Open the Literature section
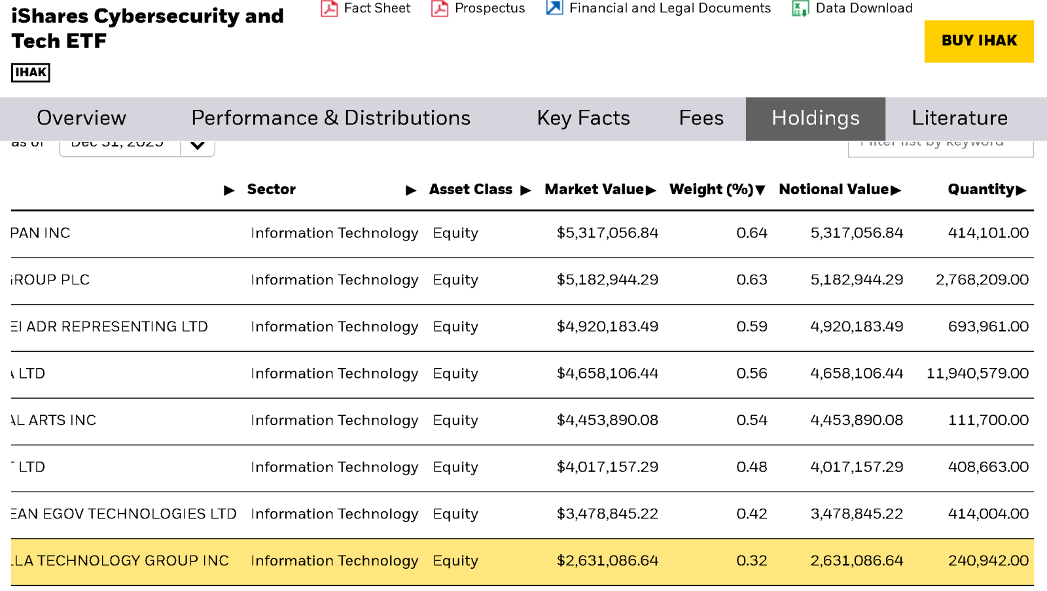The image size is (1047, 591). tap(959, 118)
